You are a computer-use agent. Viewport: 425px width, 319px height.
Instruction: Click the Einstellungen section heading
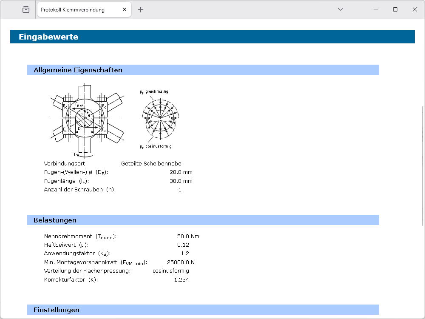56,310
